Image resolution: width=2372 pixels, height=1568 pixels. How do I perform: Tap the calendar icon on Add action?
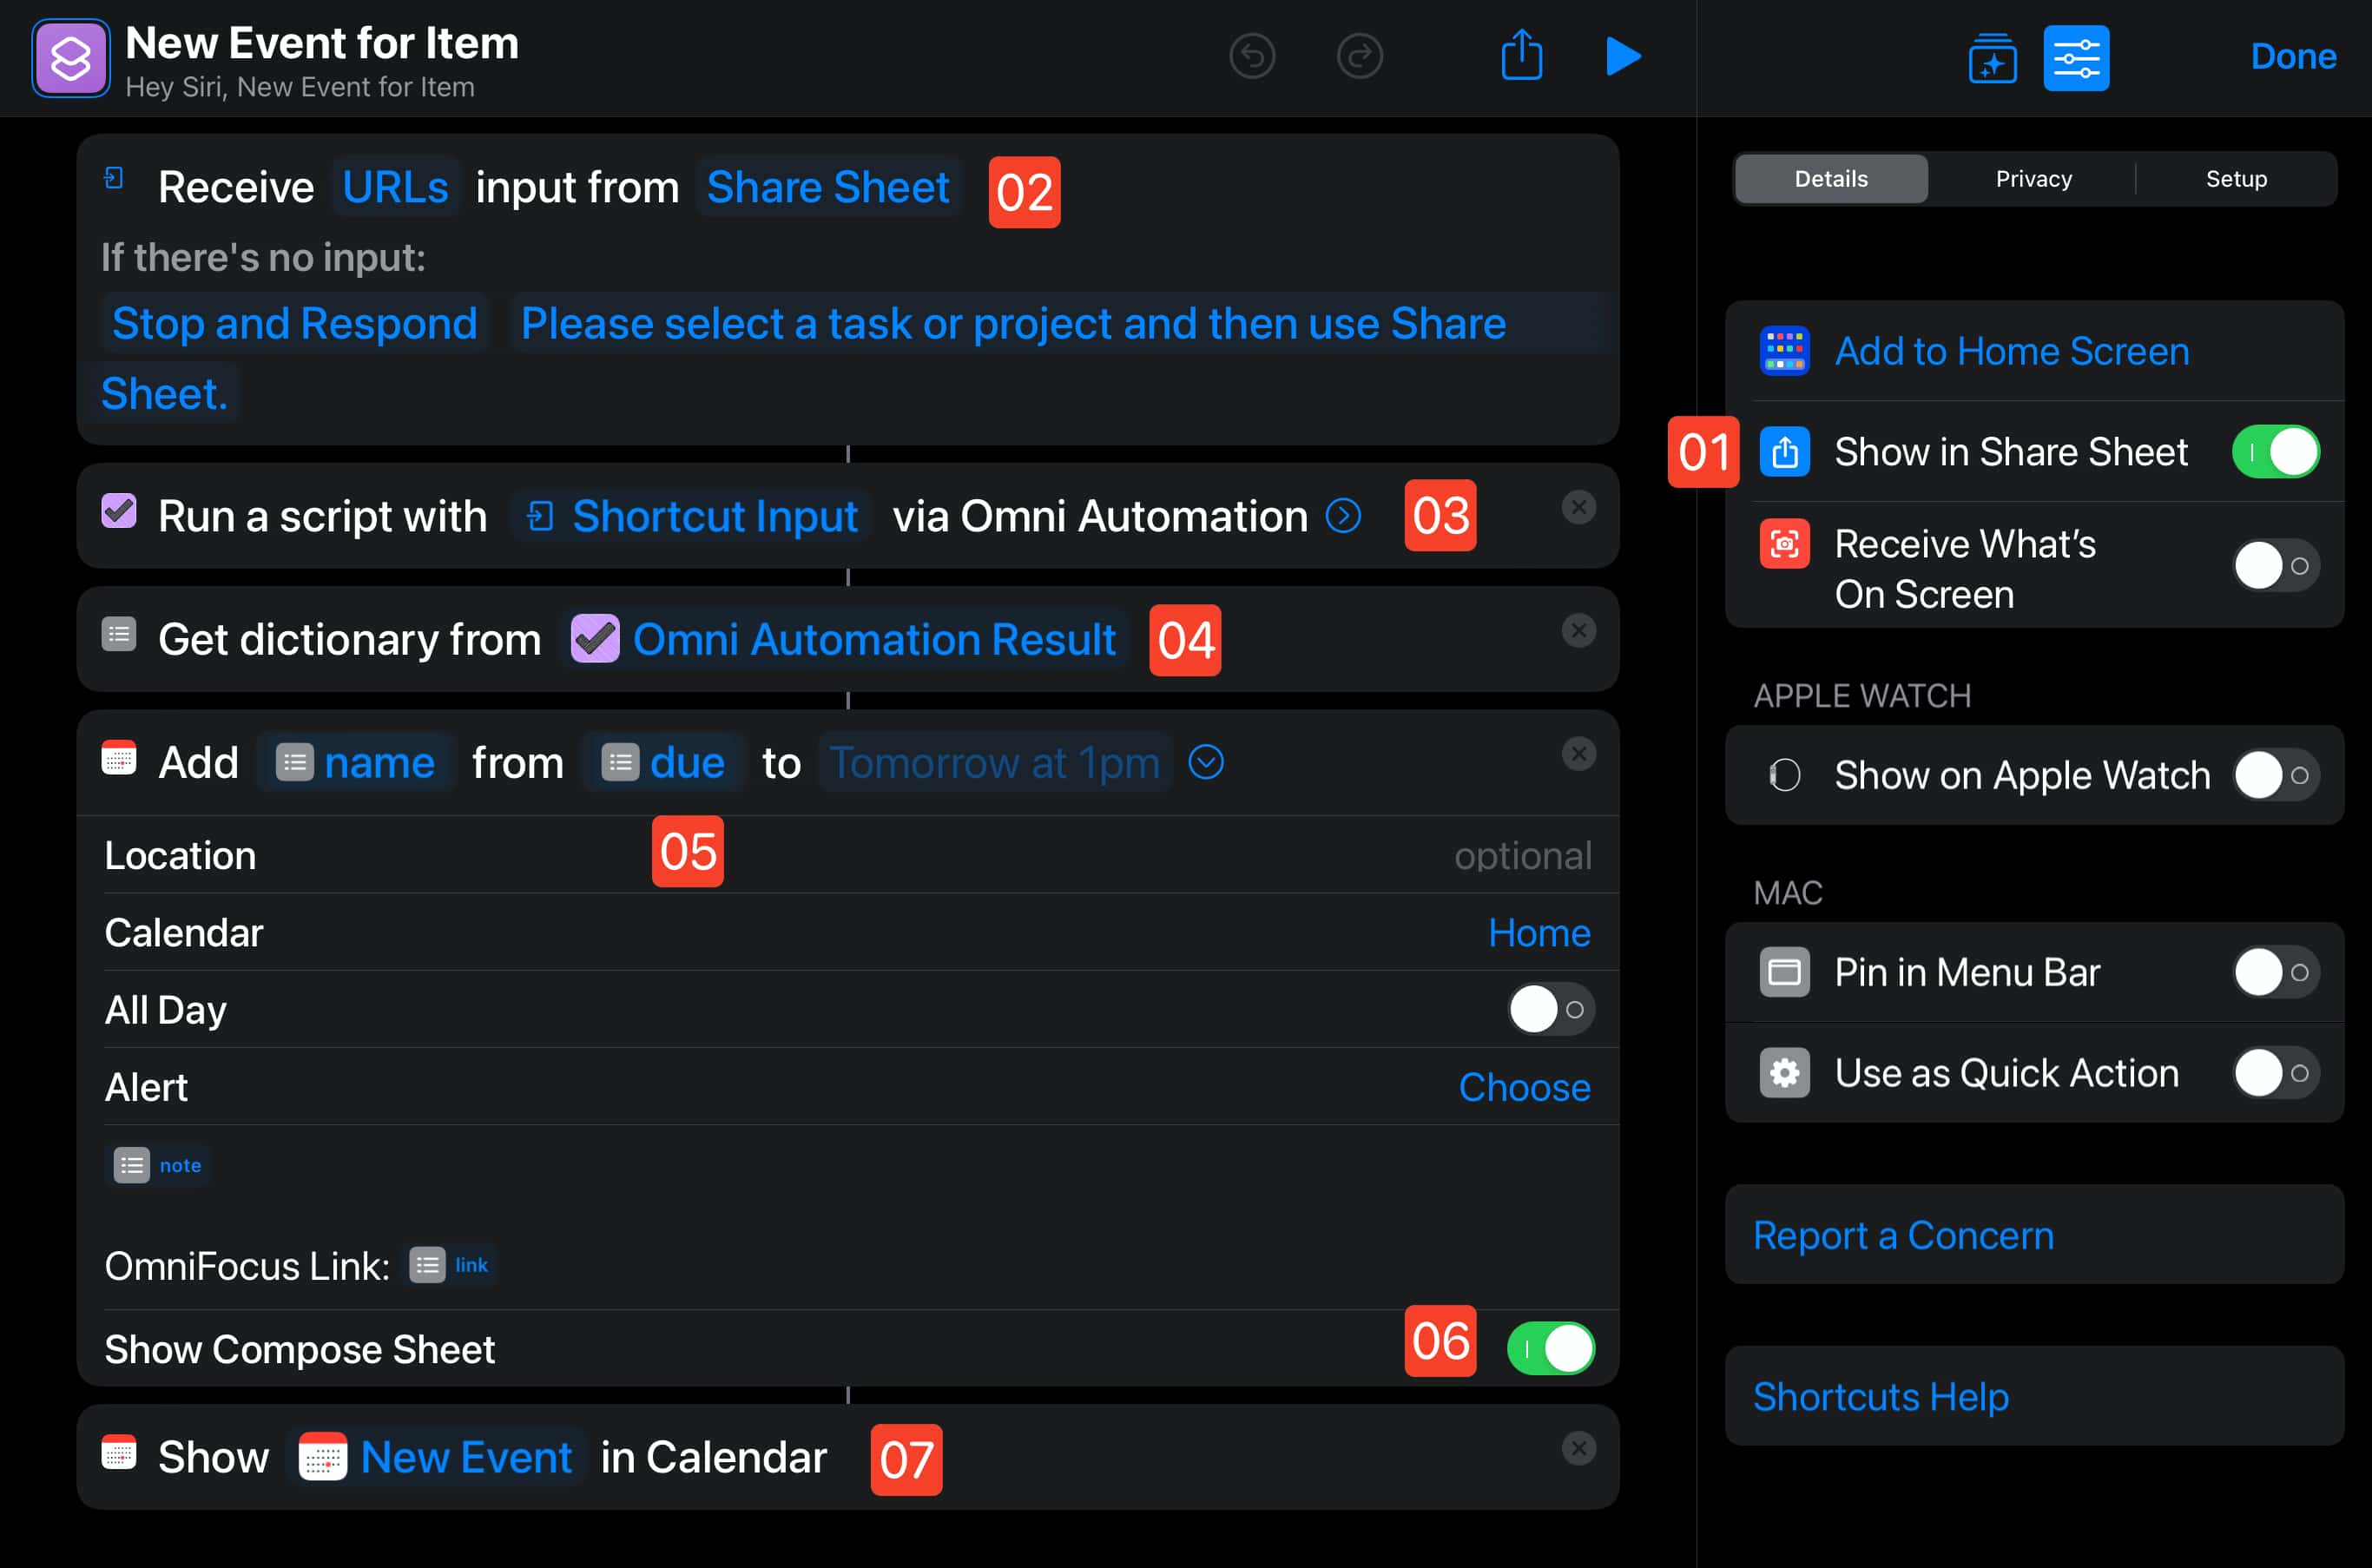pos(119,757)
